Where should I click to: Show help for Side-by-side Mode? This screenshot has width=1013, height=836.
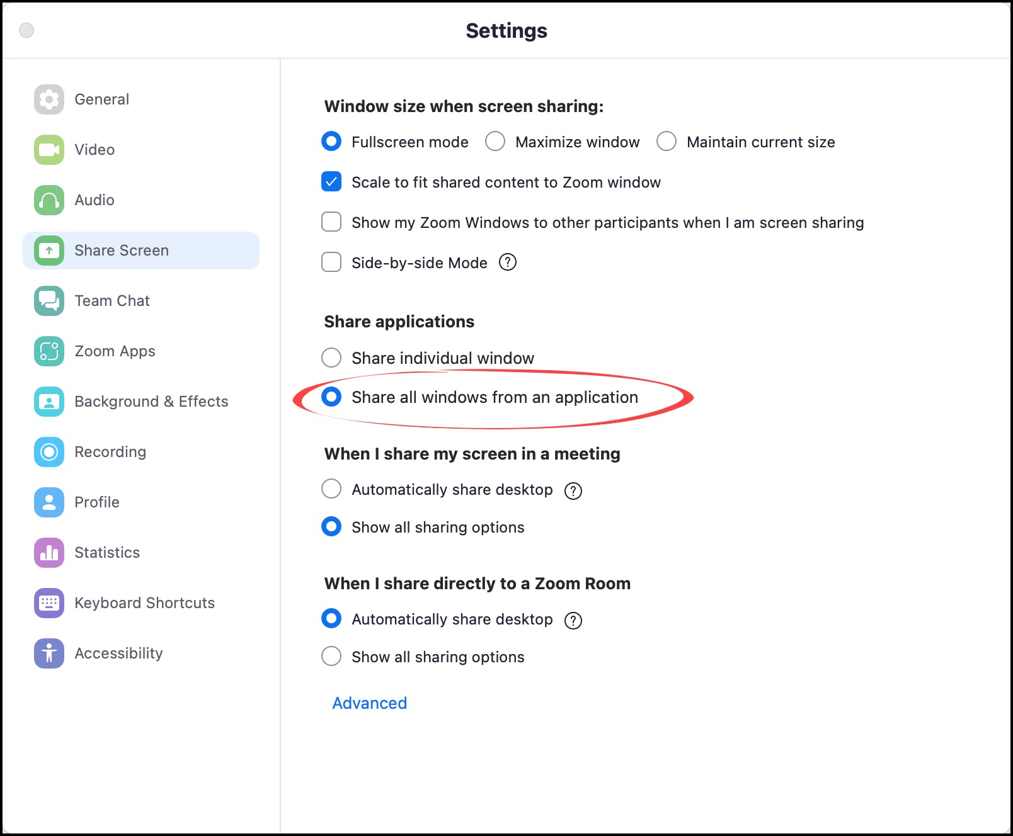[x=508, y=262]
